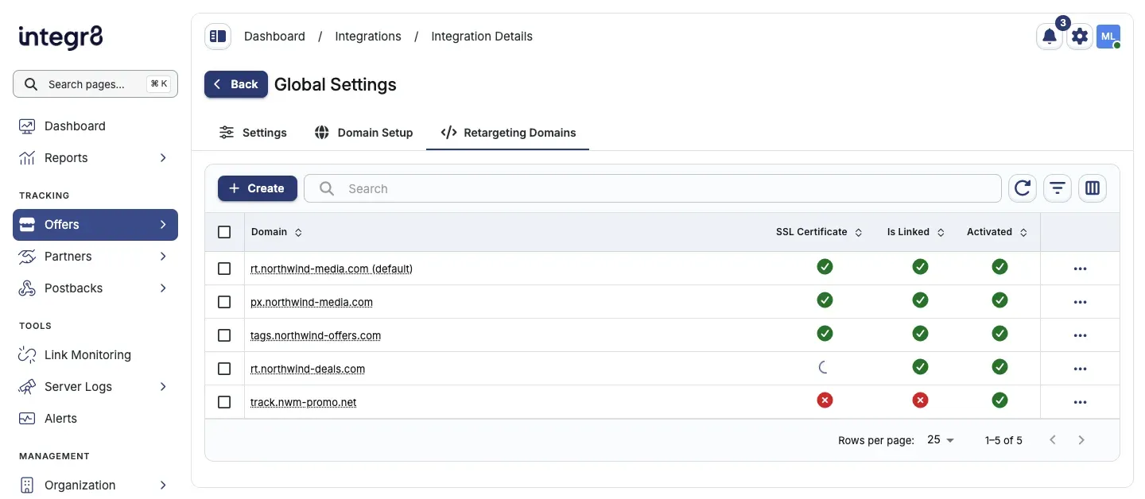Expand the Reports sidebar menu

95,157
